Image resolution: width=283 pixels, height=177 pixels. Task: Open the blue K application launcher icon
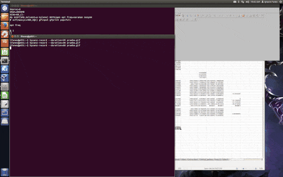5,69
